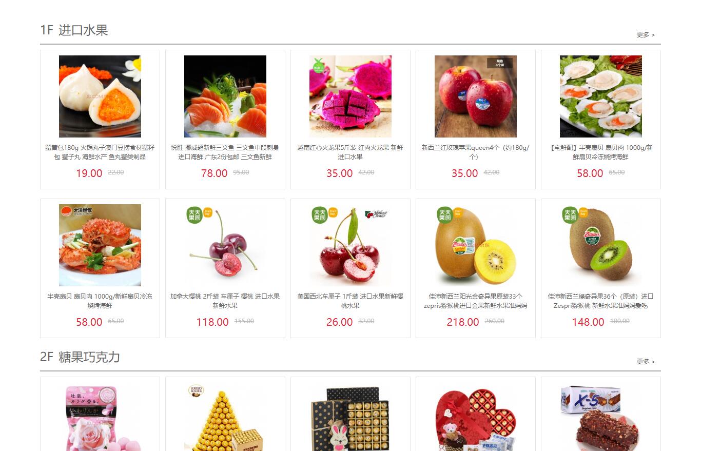Open the New Zealand red apples image
The width and height of the screenshot is (701, 451).
tap(476, 96)
